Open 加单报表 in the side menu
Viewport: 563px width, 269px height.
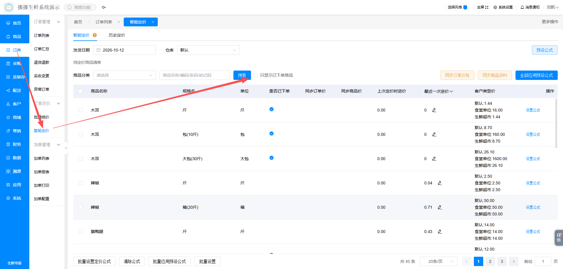click(42, 172)
